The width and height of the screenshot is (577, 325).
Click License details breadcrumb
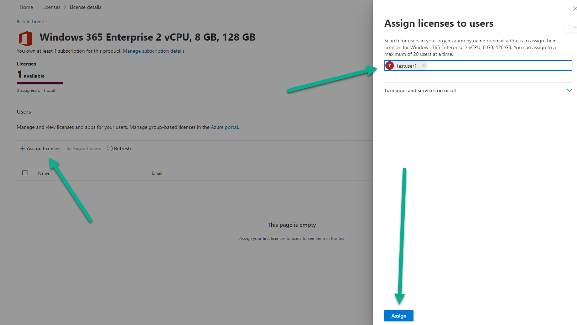pyautogui.click(x=85, y=7)
